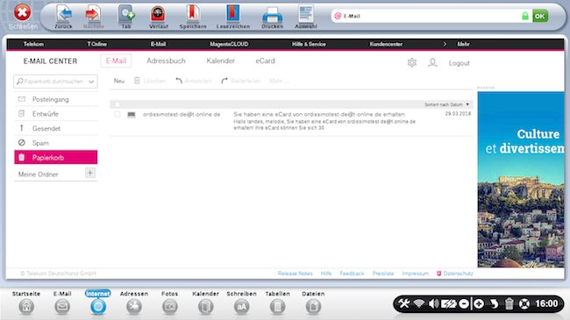
Task: Open Dateien files icon in dock
Action: [313, 307]
